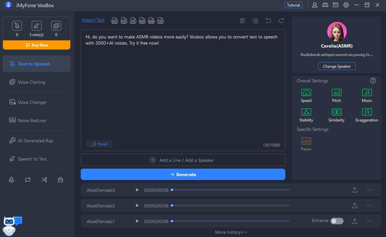Open the Exaggeration setting
The image size is (386, 237).
(x=367, y=115)
